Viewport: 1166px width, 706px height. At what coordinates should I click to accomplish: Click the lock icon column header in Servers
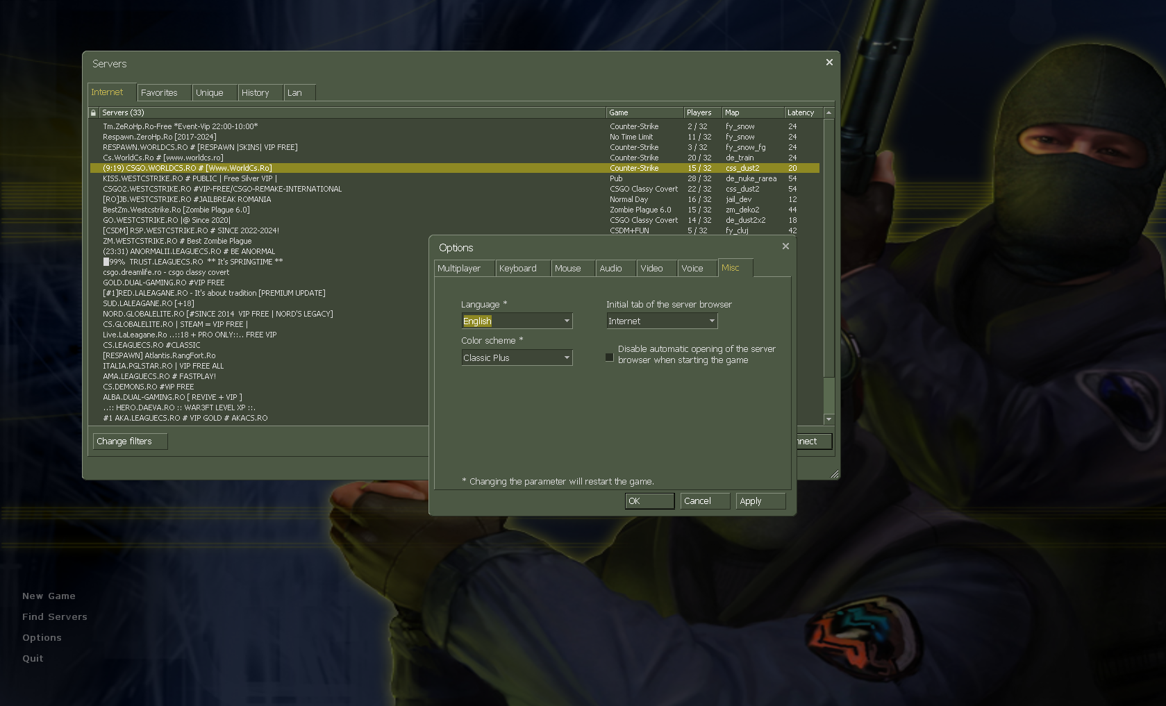pyautogui.click(x=93, y=112)
